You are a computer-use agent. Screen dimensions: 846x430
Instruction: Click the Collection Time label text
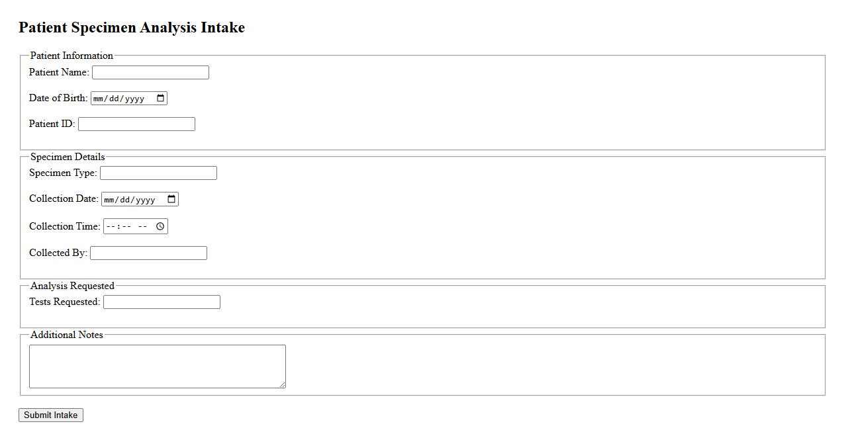tap(64, 226)
